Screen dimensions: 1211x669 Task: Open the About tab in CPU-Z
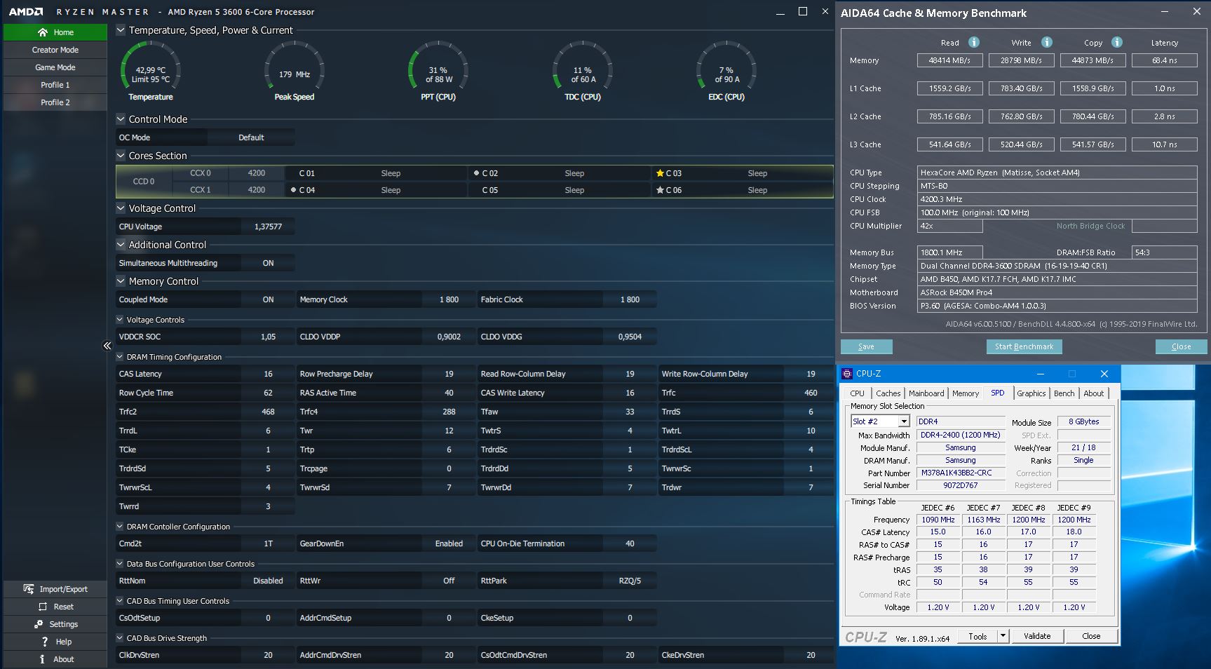[x=1093, y=393]
